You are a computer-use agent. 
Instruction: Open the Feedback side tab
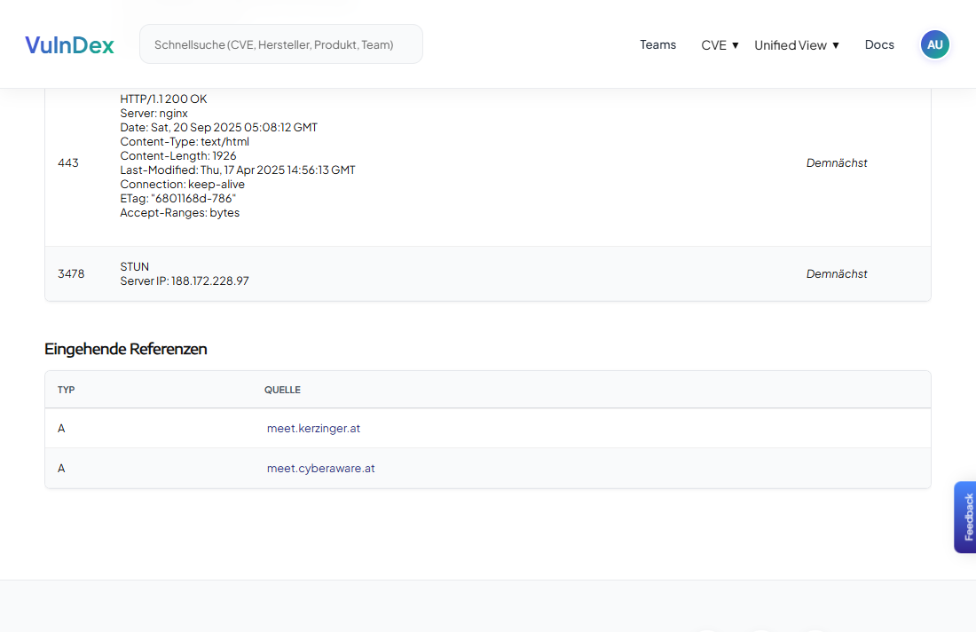coord(965,517)
